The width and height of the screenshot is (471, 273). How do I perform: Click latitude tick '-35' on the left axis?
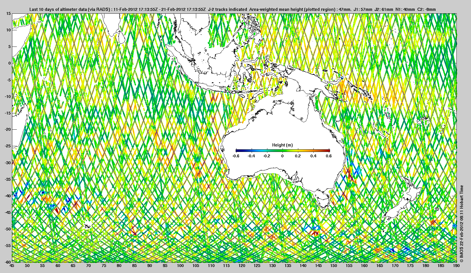pos(8,179)
